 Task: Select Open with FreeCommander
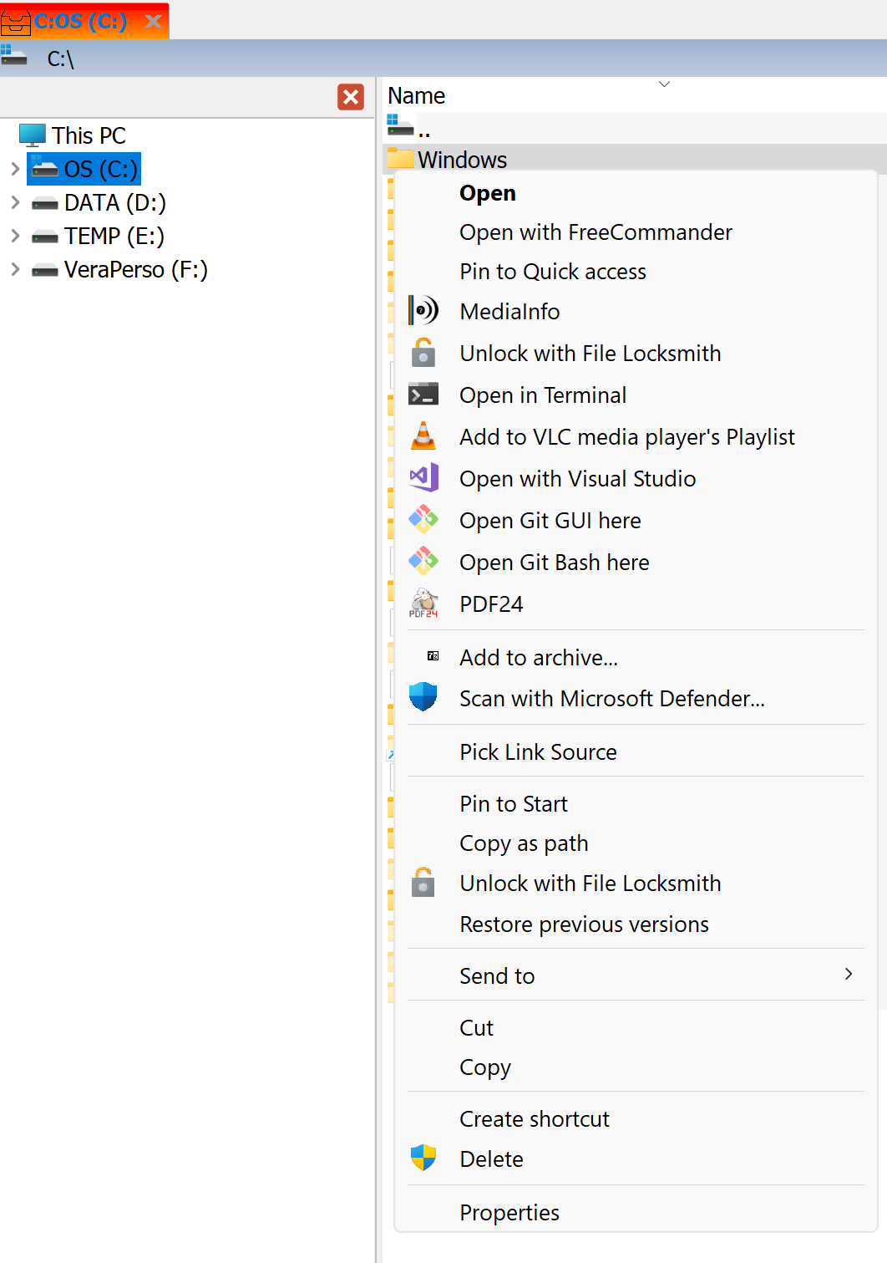[636, 232]
